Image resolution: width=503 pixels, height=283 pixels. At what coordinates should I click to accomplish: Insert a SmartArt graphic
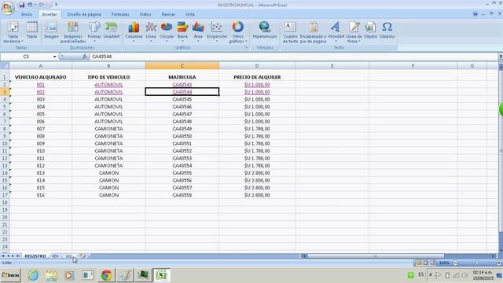click(x=112, y=31)
